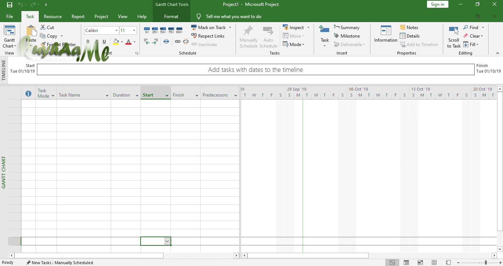
Task: Open the Clear dropdown
Action: pyautogui.click(x=473, y=36)
